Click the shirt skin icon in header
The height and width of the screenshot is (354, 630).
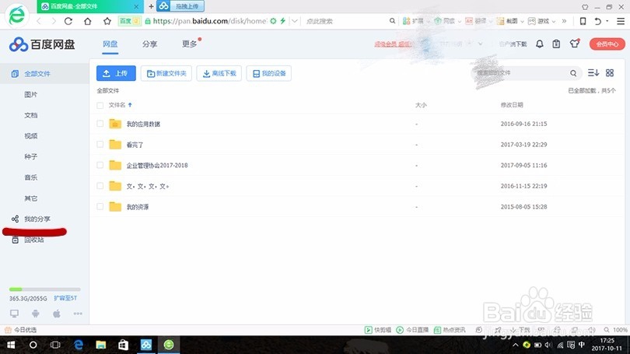pyautogui.click(x=575, y=44)
